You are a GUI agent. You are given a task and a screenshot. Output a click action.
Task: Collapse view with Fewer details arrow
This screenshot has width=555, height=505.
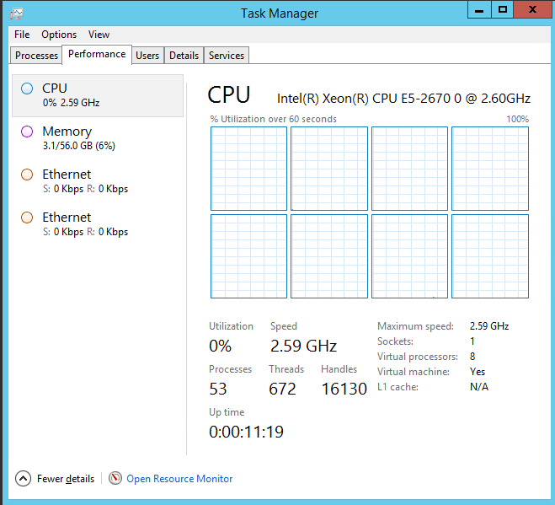23,479
